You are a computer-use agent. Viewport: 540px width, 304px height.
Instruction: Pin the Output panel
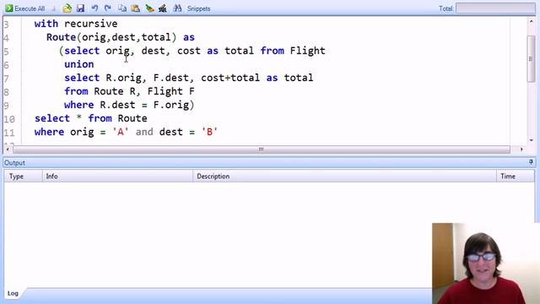coord(531,161)
